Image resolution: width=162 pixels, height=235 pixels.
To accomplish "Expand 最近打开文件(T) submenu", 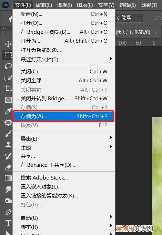I will [x=64, y=60].
